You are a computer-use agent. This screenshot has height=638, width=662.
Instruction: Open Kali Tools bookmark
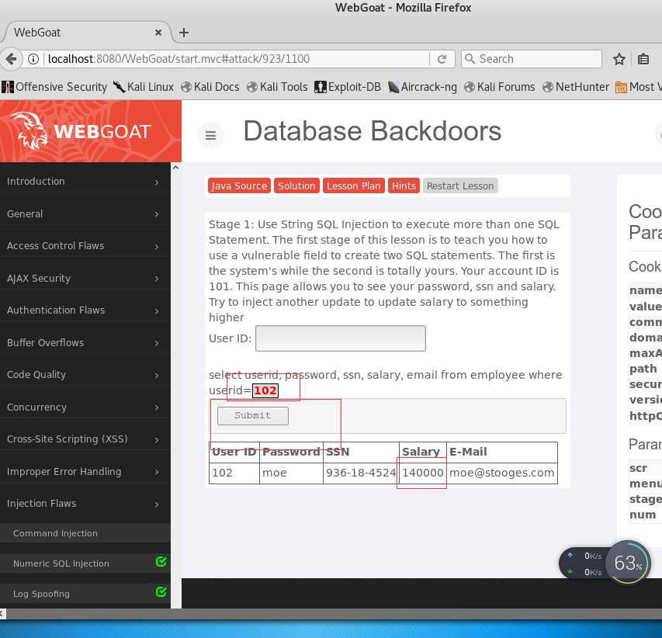tap(277, 87)
